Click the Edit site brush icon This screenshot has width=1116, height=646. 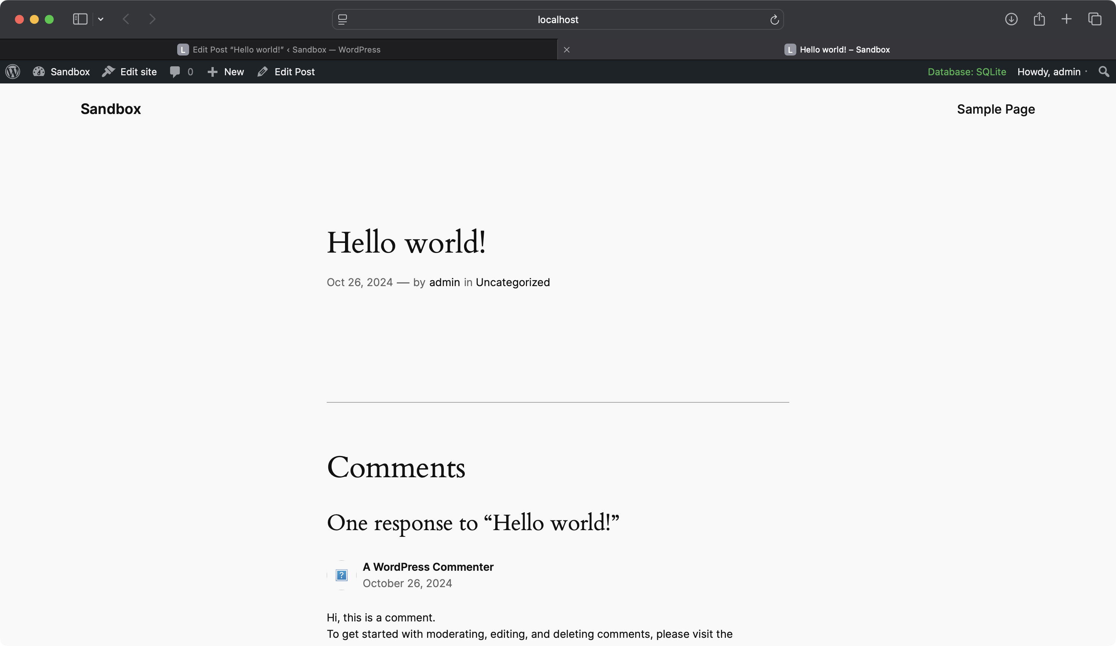point(108,72)
